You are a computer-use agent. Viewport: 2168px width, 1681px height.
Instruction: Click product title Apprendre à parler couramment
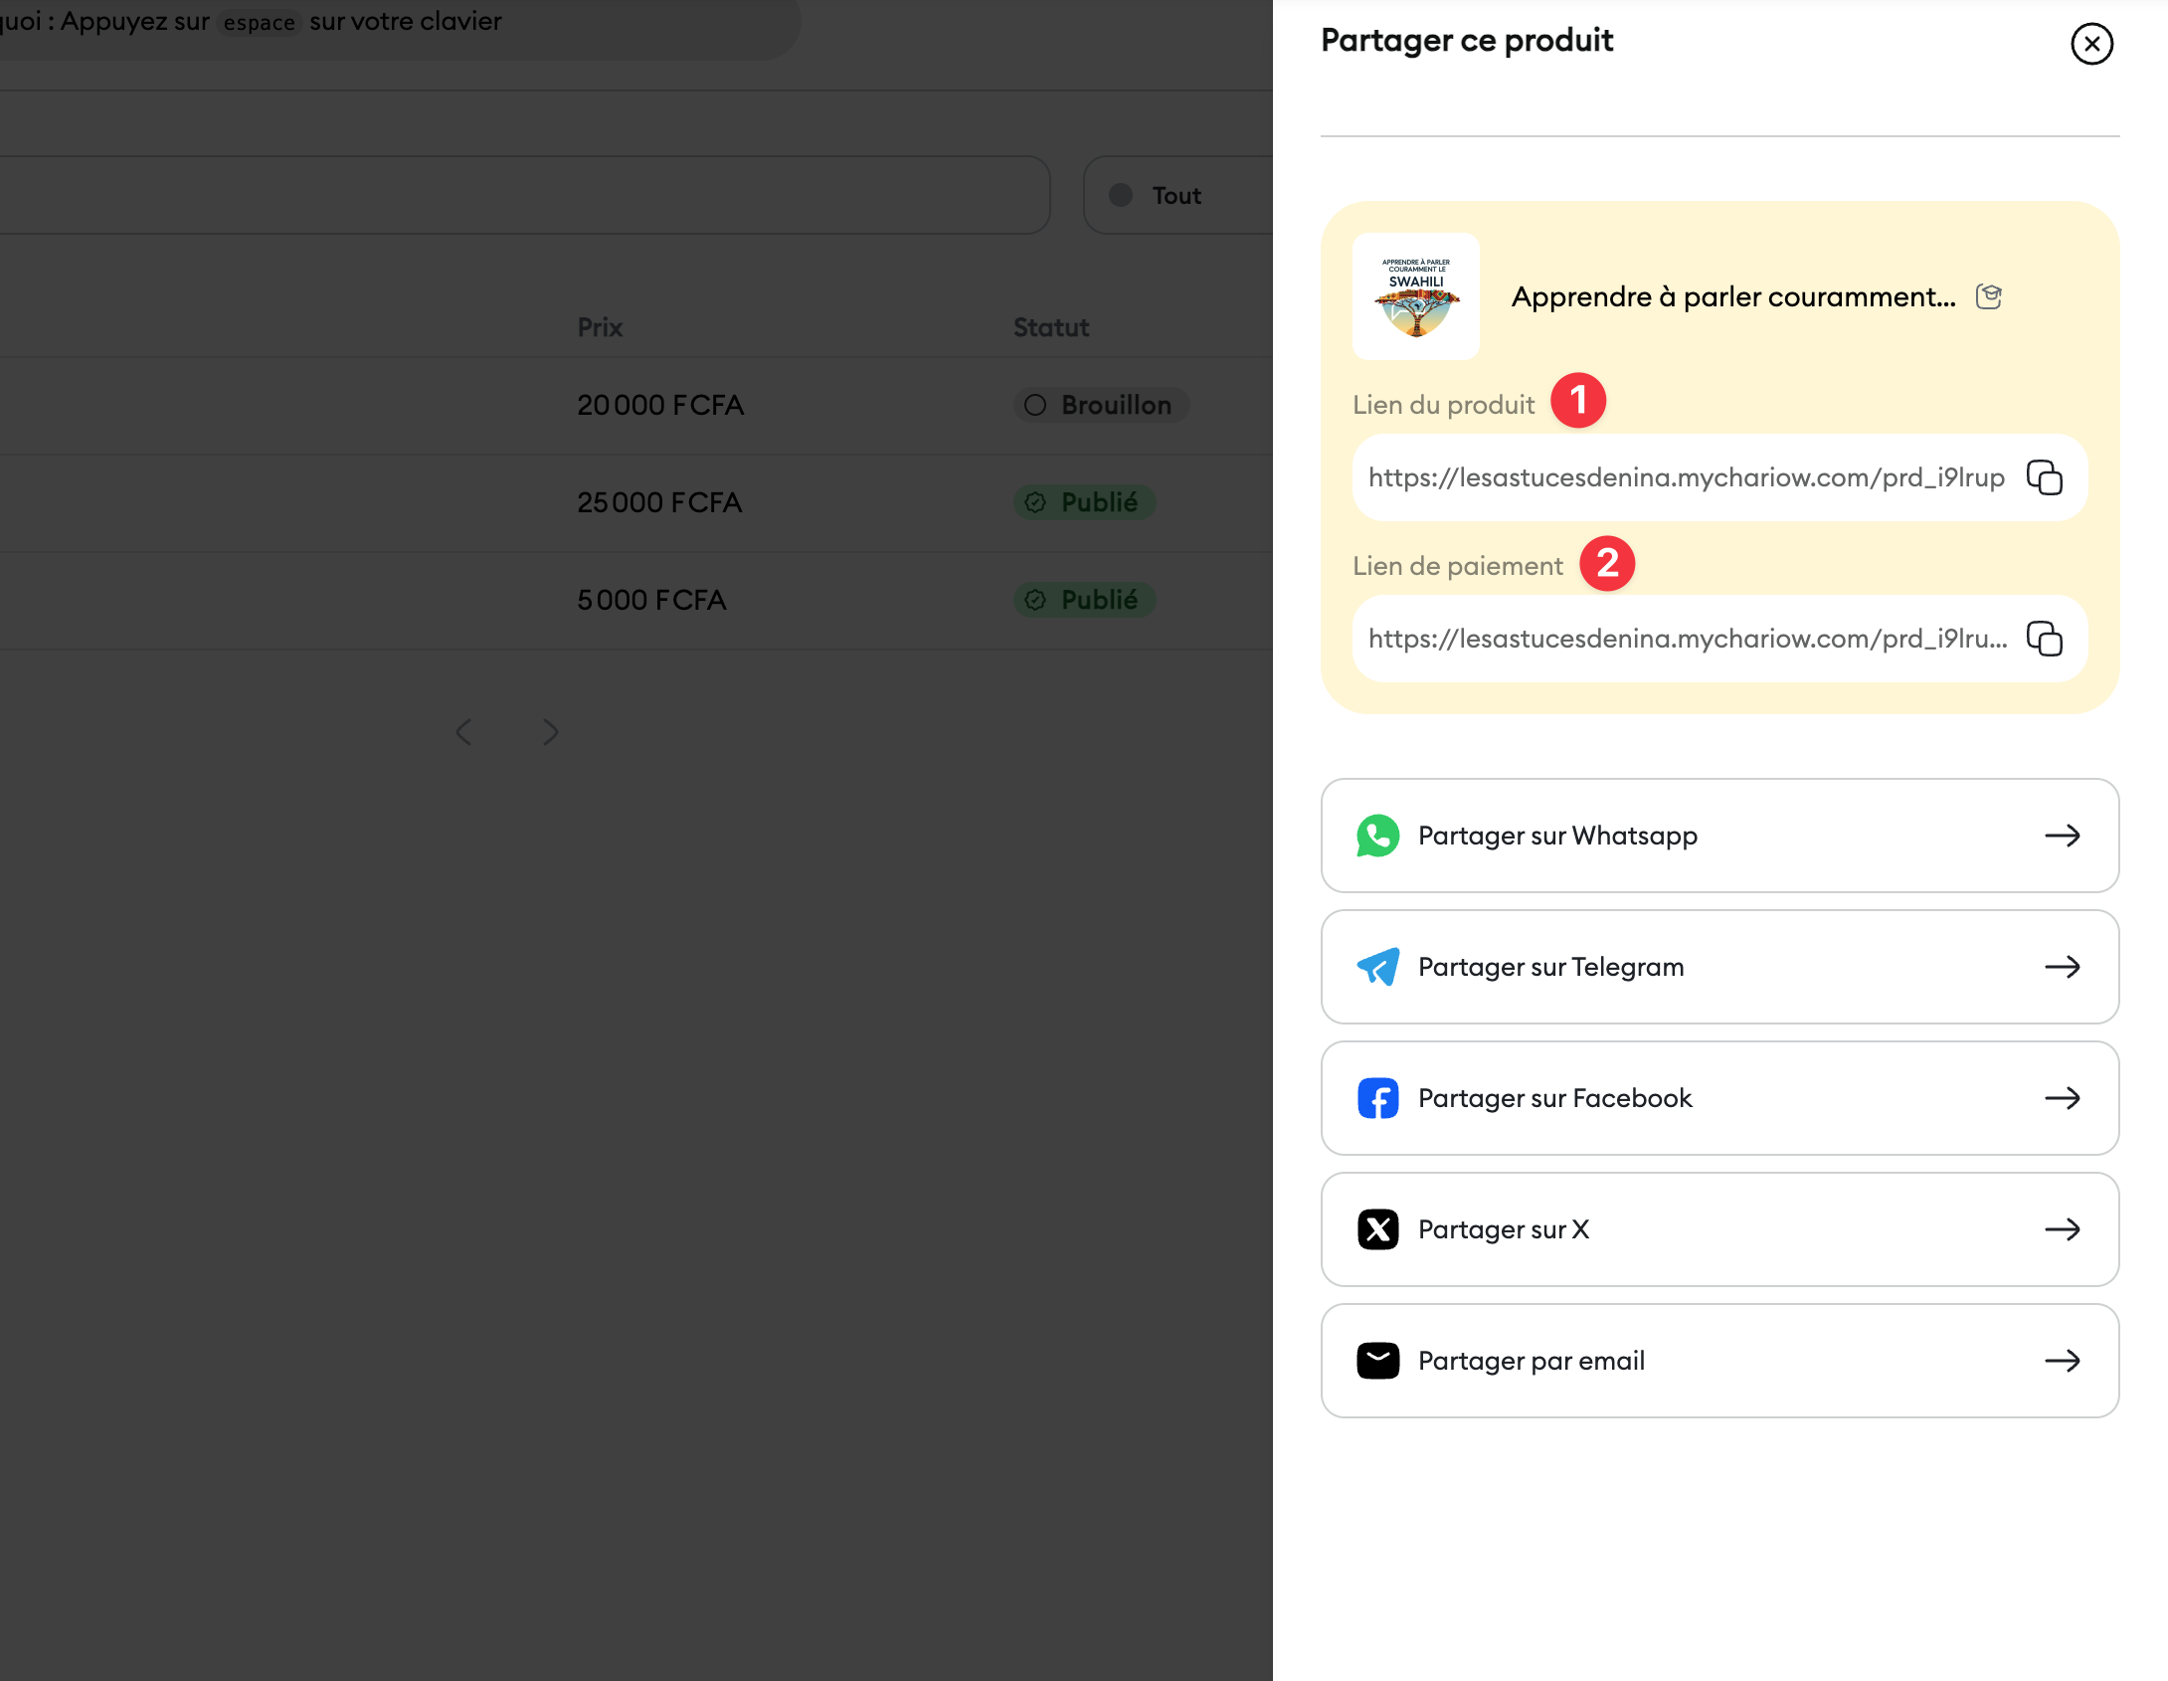click(x=1733, y=296)
